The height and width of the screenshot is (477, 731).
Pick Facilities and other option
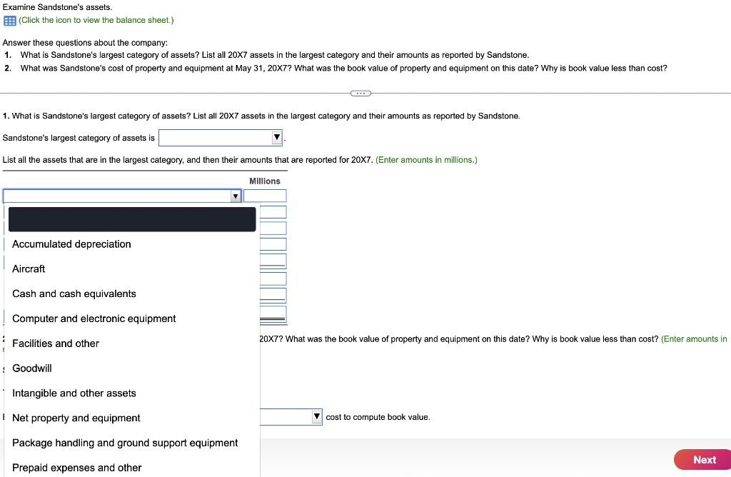(x=132, y=343)
